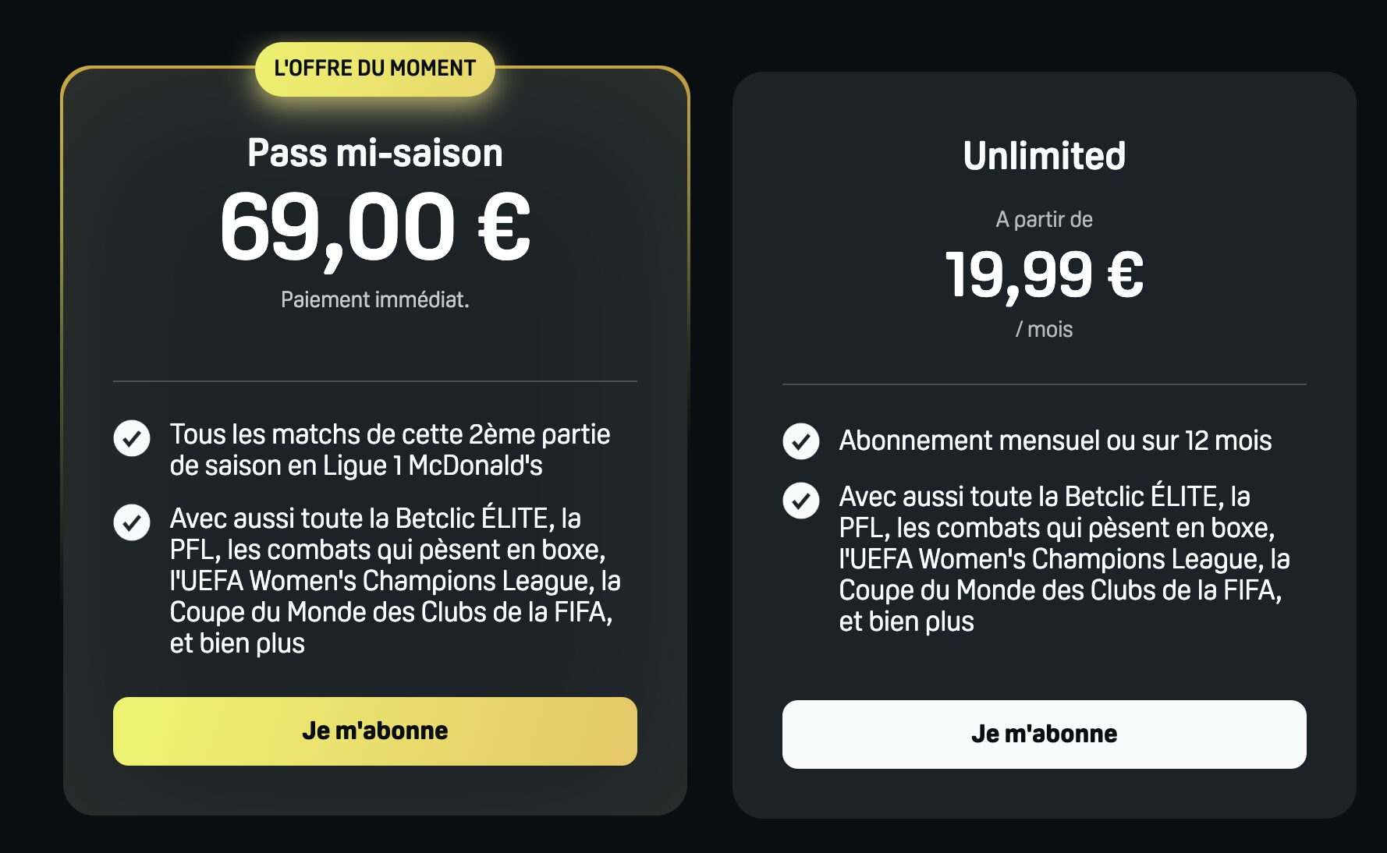This screenshot has width=1387, height=853.
Task: Click the / mois label
Action: pyautogui.click(x=1044, y=329)
